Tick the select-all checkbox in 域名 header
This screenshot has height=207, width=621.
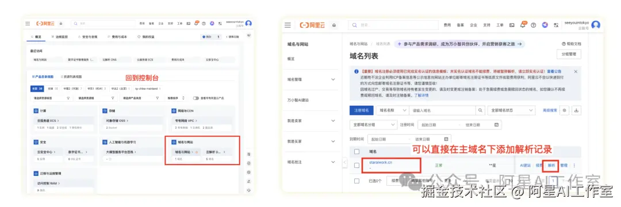pos(357,151)
